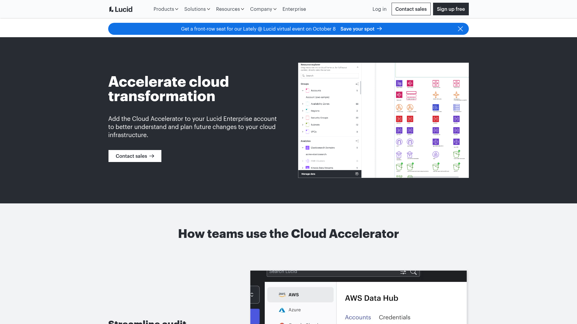577x324 pixels.
Task: Click Contact sales in the header
Action: [x=411, y=9]
